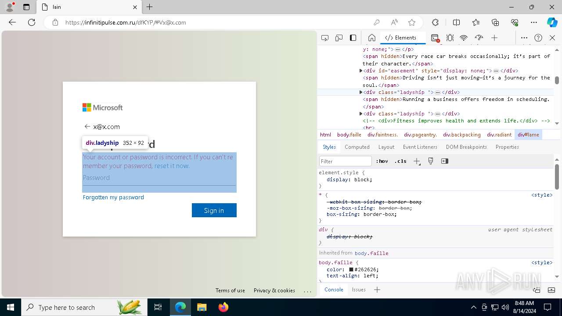Expand the highlighted div class ladyship node
This screenshot has height=316, width=562.
361,92
